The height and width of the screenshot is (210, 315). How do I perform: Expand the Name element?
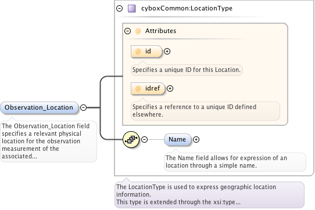pyautogui.click(x=196, y=139)
